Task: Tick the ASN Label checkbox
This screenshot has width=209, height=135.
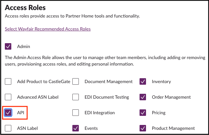Action: pyautogui.click(x=8, y=128)
